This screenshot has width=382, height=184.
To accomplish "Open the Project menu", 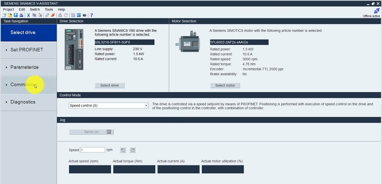I will pos(9,10).
